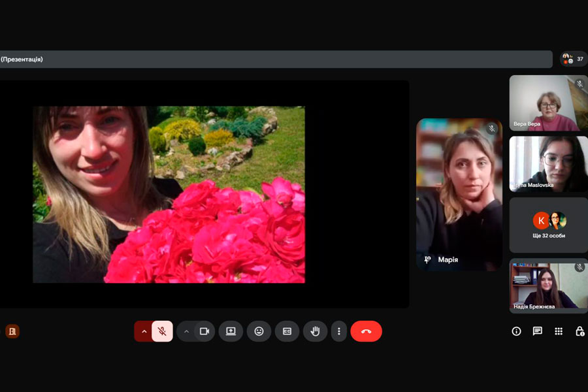Open more options three-dot menu
The width and height of the screenshot is (588, 392).
tap(338, 331)
